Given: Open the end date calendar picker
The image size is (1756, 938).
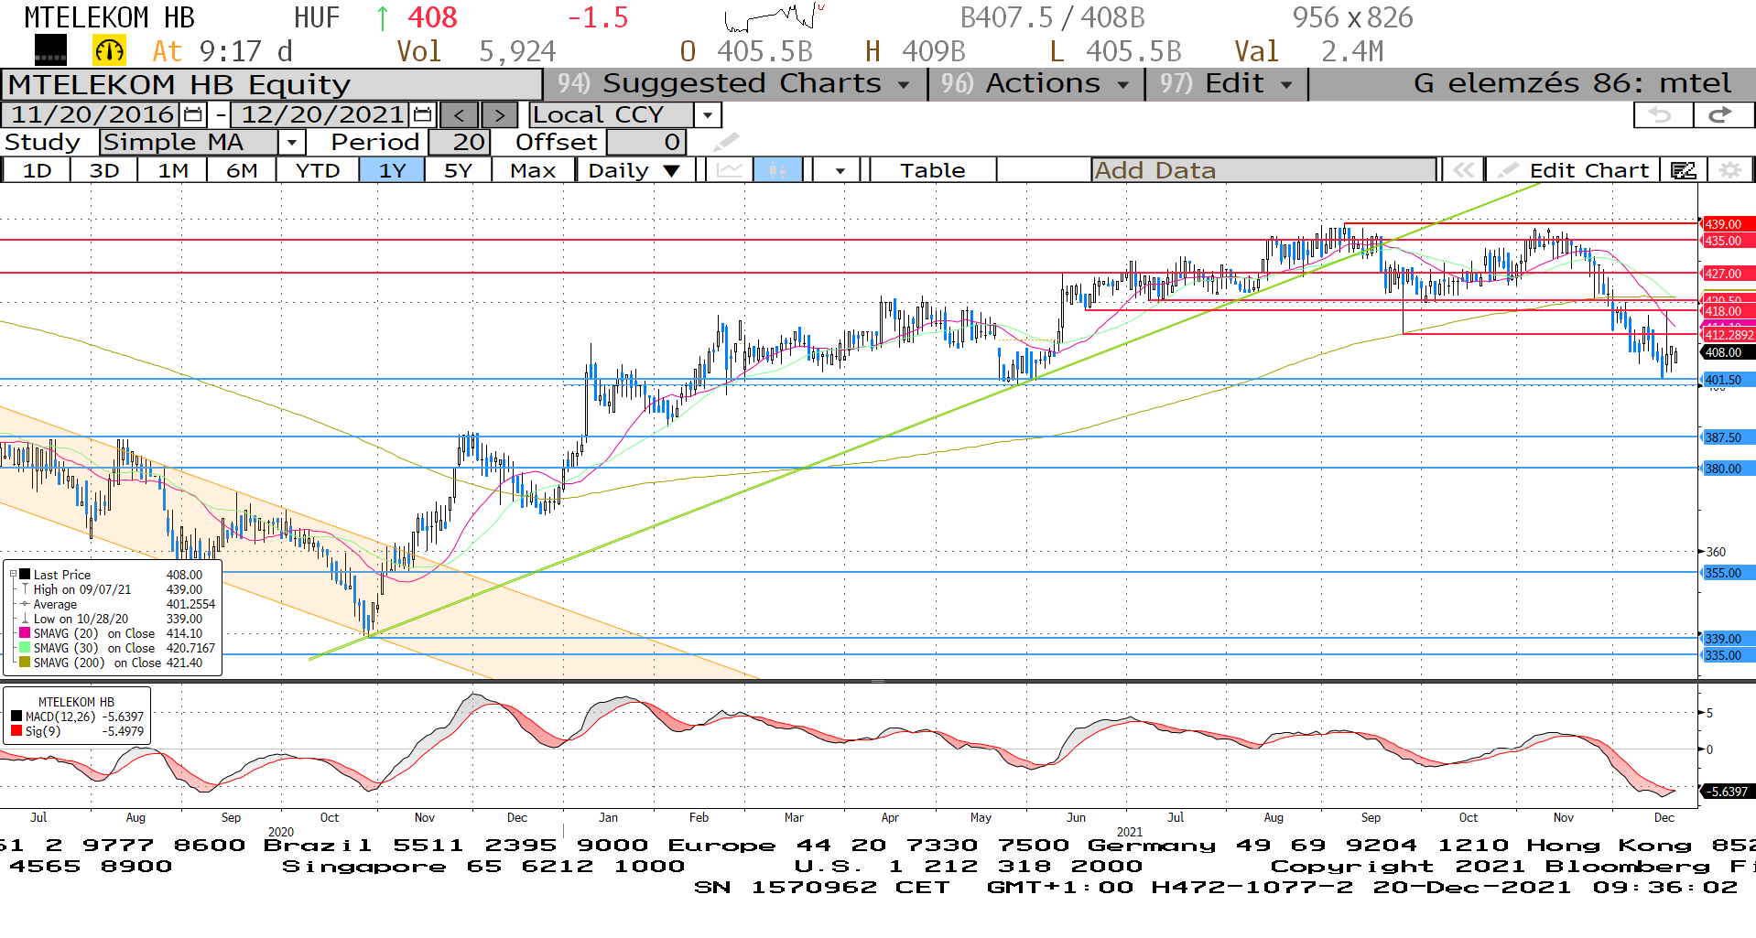Looking at the screenshot, I should pyautogui.click(x=422, y=114).
